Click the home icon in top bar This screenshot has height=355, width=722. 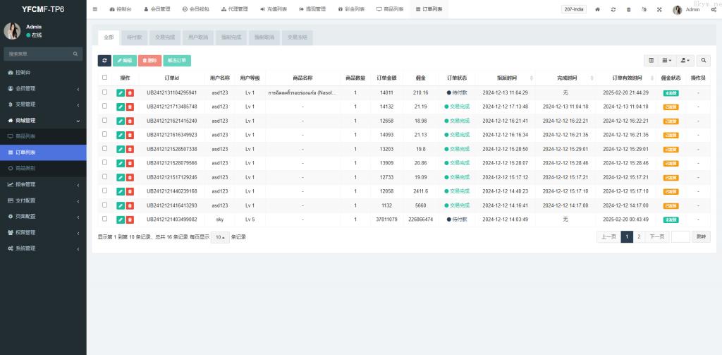[598, 10]
